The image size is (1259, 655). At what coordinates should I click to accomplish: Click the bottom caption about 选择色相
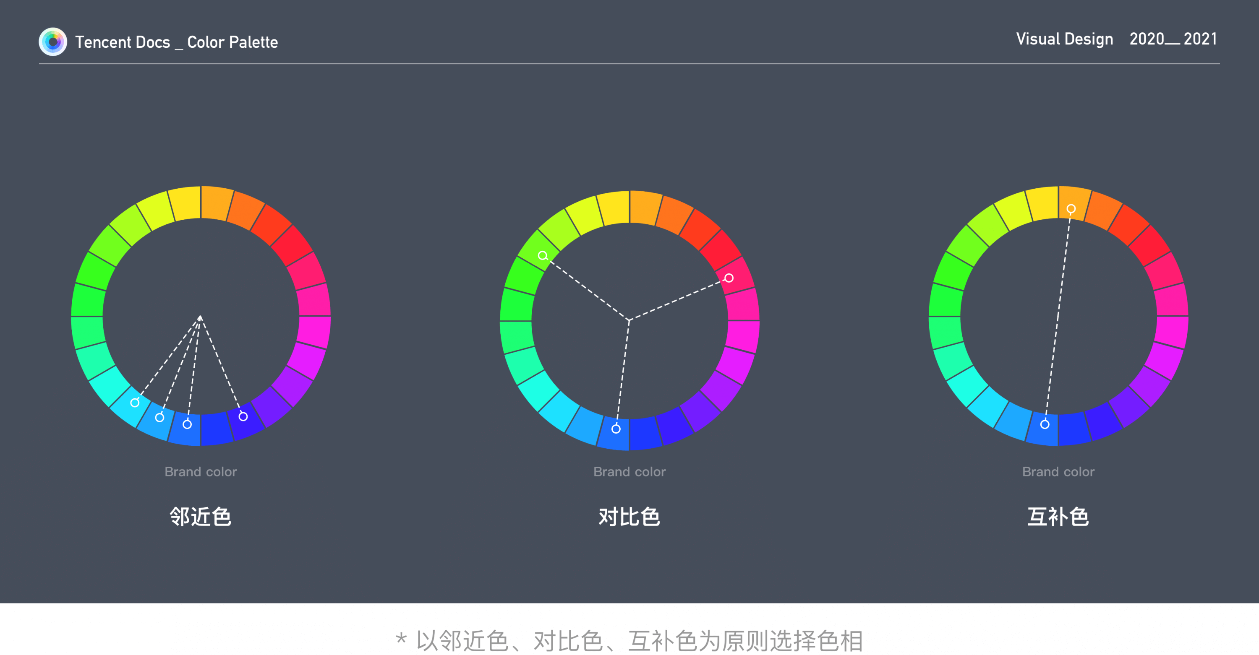(629, 640)
